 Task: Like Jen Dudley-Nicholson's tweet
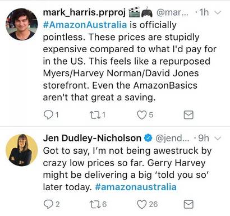click(141, 204)
